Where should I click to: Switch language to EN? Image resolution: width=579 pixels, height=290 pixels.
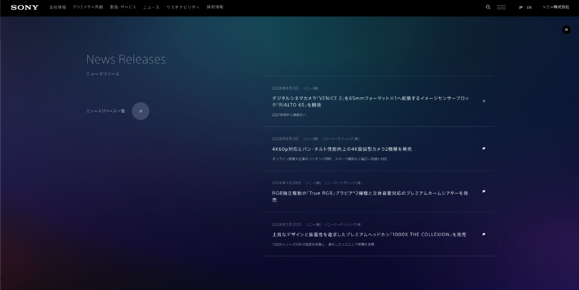pyautogui.click(x=529, y=7)
